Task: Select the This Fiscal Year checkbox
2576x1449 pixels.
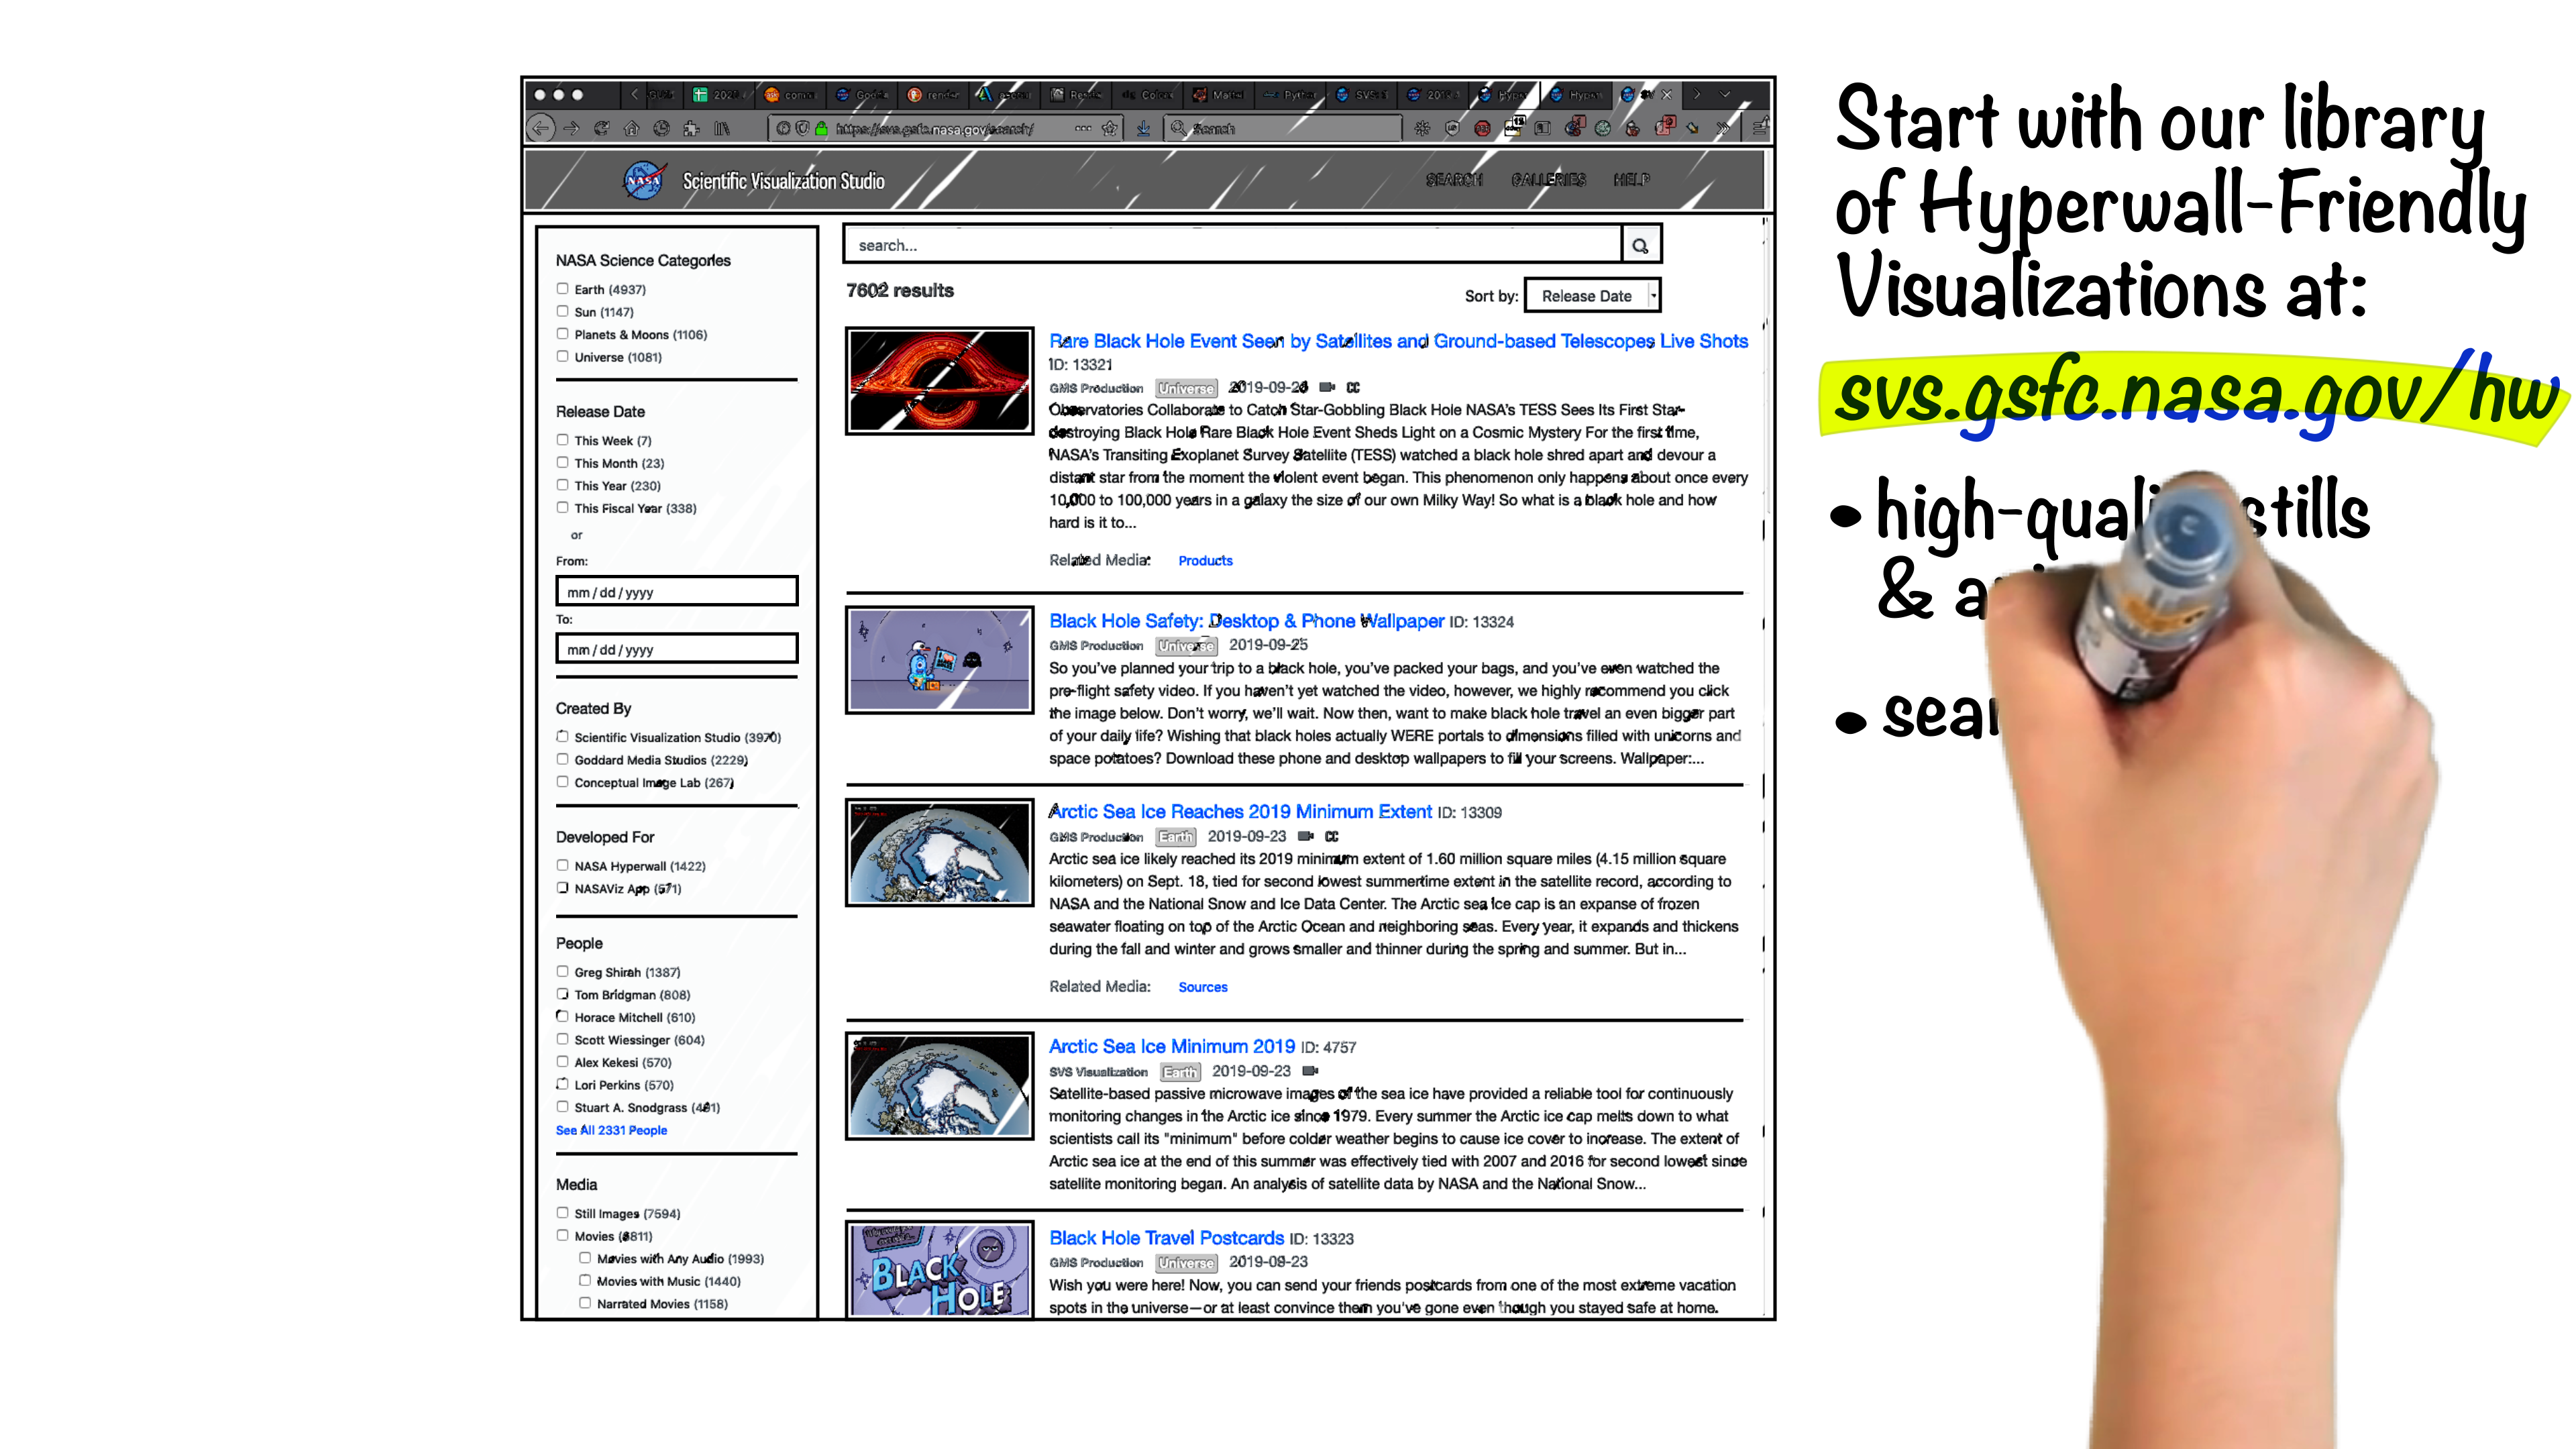Action: click(562, 507)
